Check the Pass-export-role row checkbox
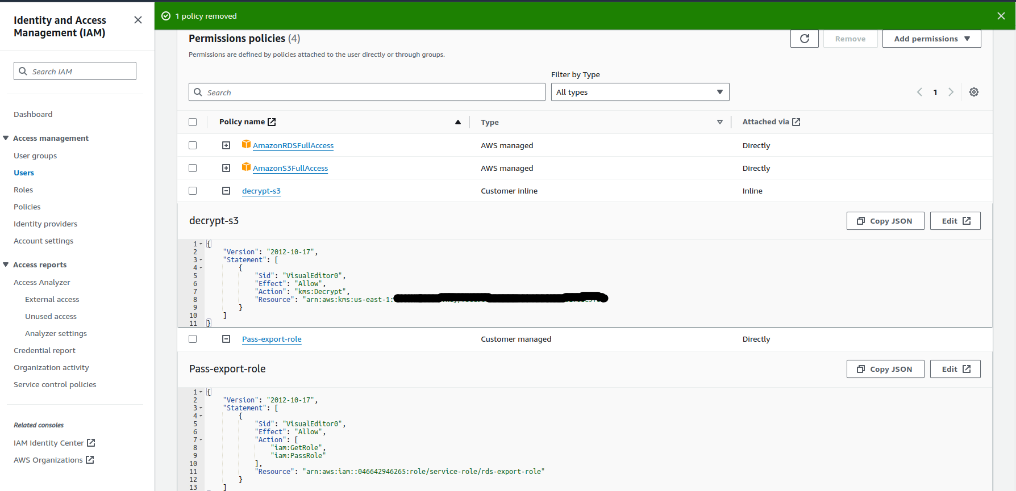The height and width of the screenshot is (491, 1016). click(x=193, y=339)
